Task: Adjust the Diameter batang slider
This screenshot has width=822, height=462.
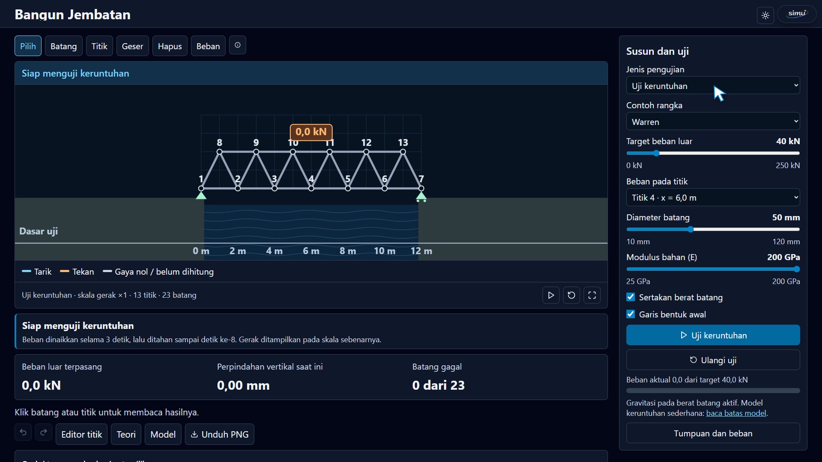Action: (713, 229)
